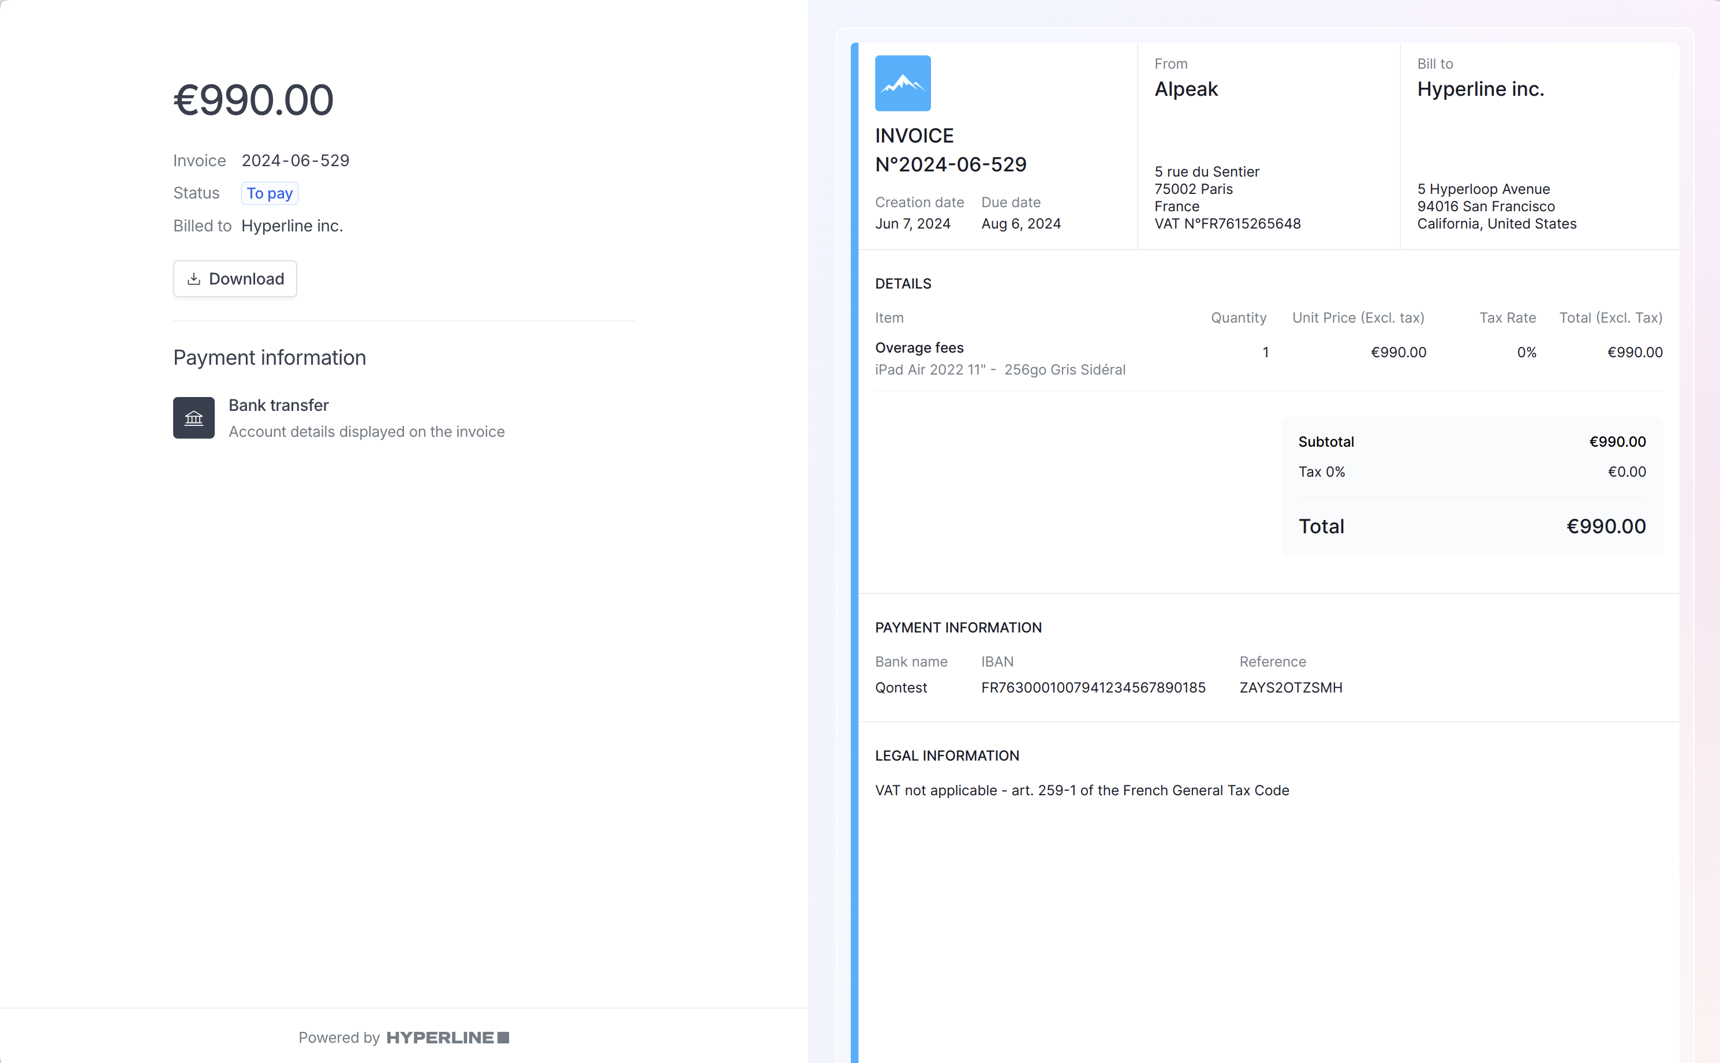
Task: Open the Hyperline powered-by link
Action: click(447, 1037)
